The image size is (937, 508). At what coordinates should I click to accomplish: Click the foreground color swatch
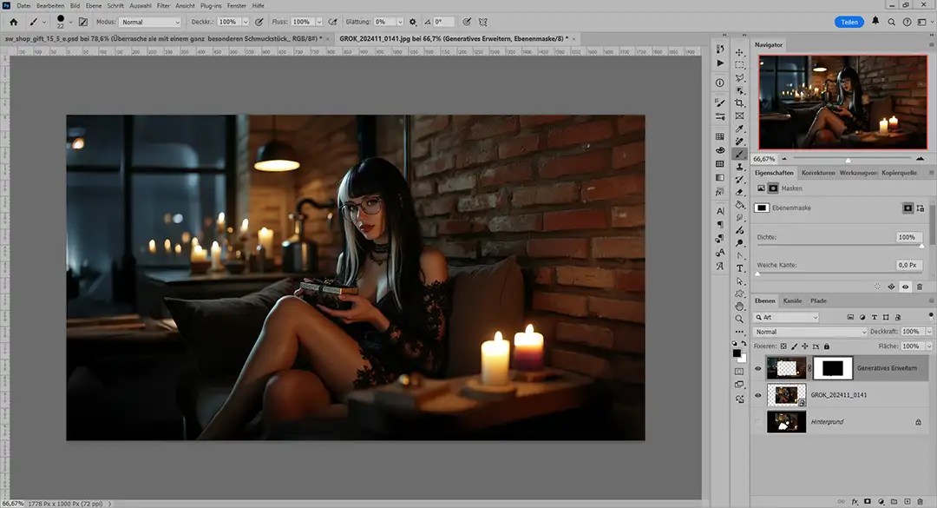pyautogui.click(x=737, y=353)
